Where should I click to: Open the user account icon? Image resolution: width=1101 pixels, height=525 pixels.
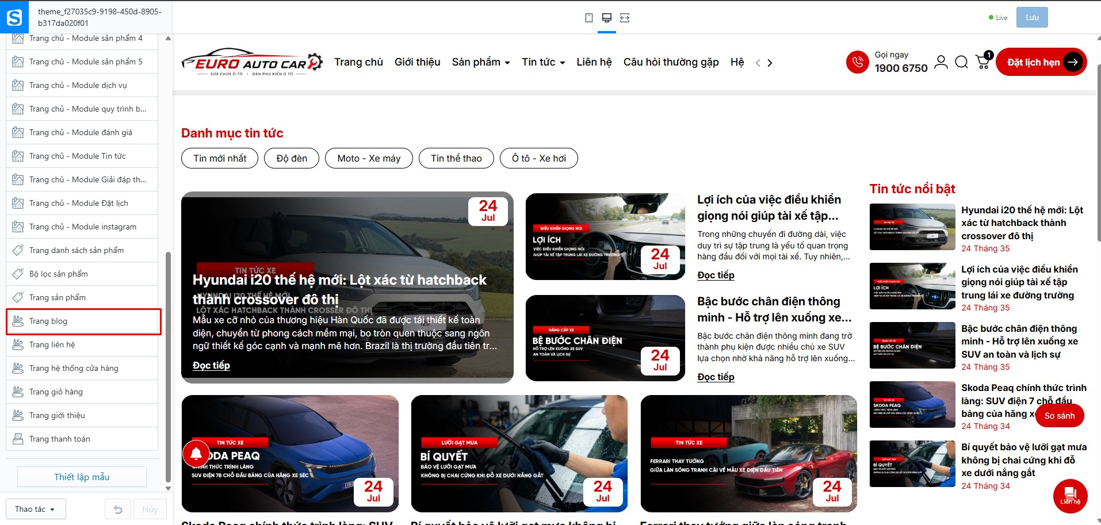pos(941,62)
